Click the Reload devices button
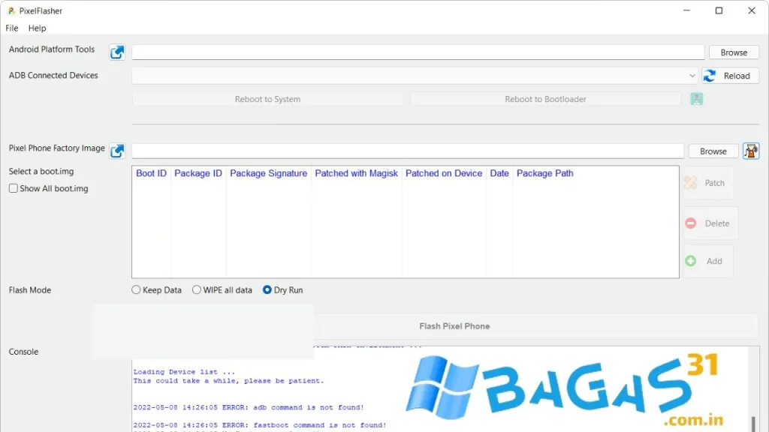 click(730, 76)
